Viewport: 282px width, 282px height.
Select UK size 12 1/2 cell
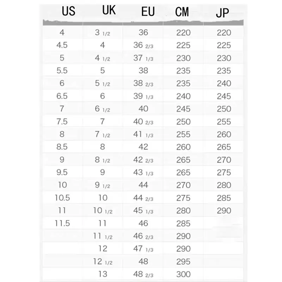coord(103,262)
